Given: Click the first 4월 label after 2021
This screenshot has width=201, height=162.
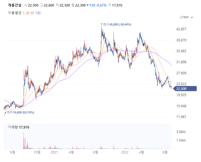Looking at the screenshot, I should (71, 152).
